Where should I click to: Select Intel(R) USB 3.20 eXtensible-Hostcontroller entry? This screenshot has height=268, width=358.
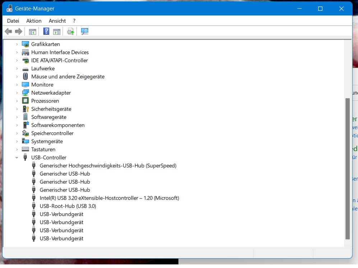coord(110,198)
